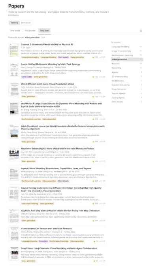Screen dimensions: 147x269
Task: Switch to the Browse all view
Action: (x=26, y=23)
